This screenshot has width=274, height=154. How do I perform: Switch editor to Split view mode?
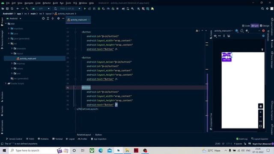pyautogui.click(x=255, y=26)
